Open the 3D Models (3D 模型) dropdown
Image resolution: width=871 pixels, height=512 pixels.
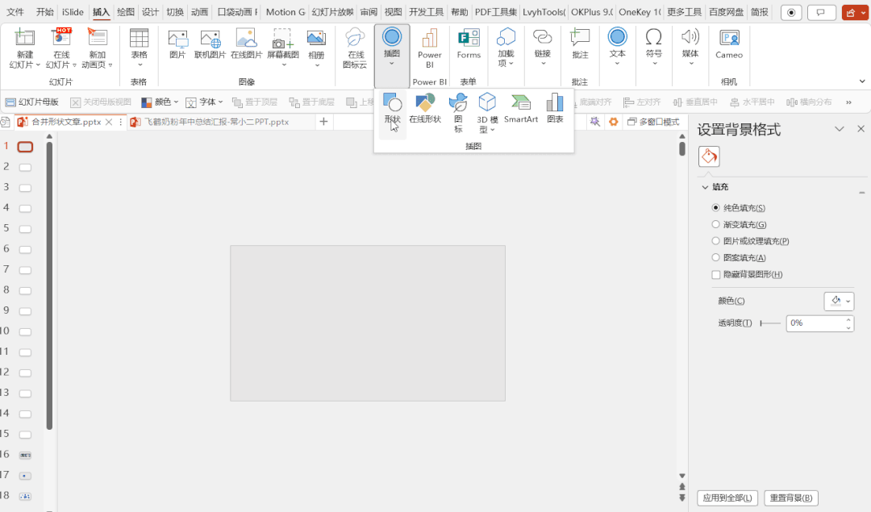pos(487,113)
